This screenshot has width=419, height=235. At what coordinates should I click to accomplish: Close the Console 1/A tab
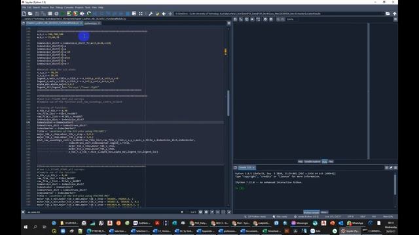[x=253, y=168]
